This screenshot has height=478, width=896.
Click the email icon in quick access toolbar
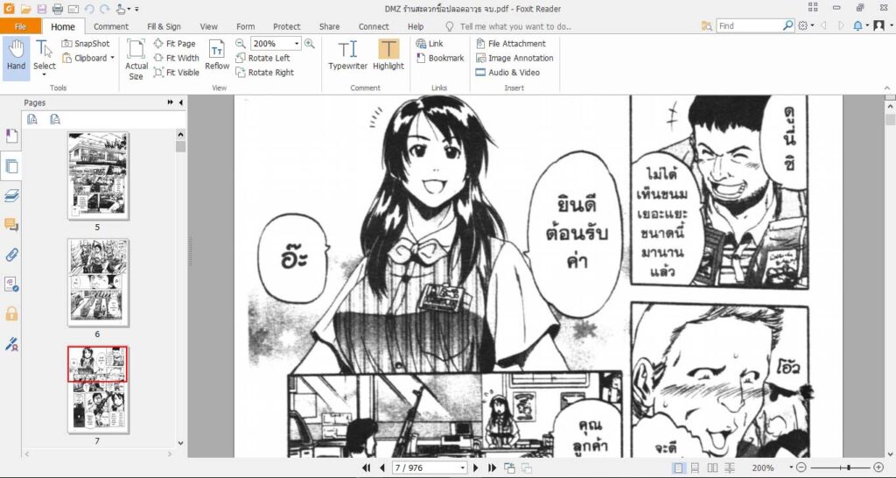(73, 9)
